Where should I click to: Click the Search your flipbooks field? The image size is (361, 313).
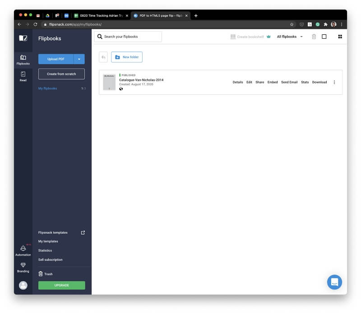tap(128, 37)
